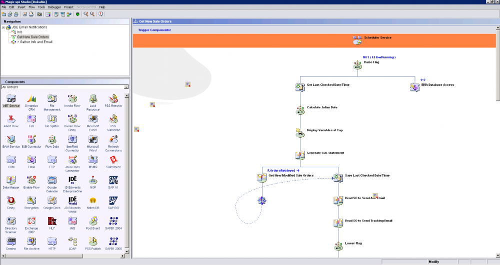
Task: Choose the Invoke Flow component
Action: [x=72, y=101]
